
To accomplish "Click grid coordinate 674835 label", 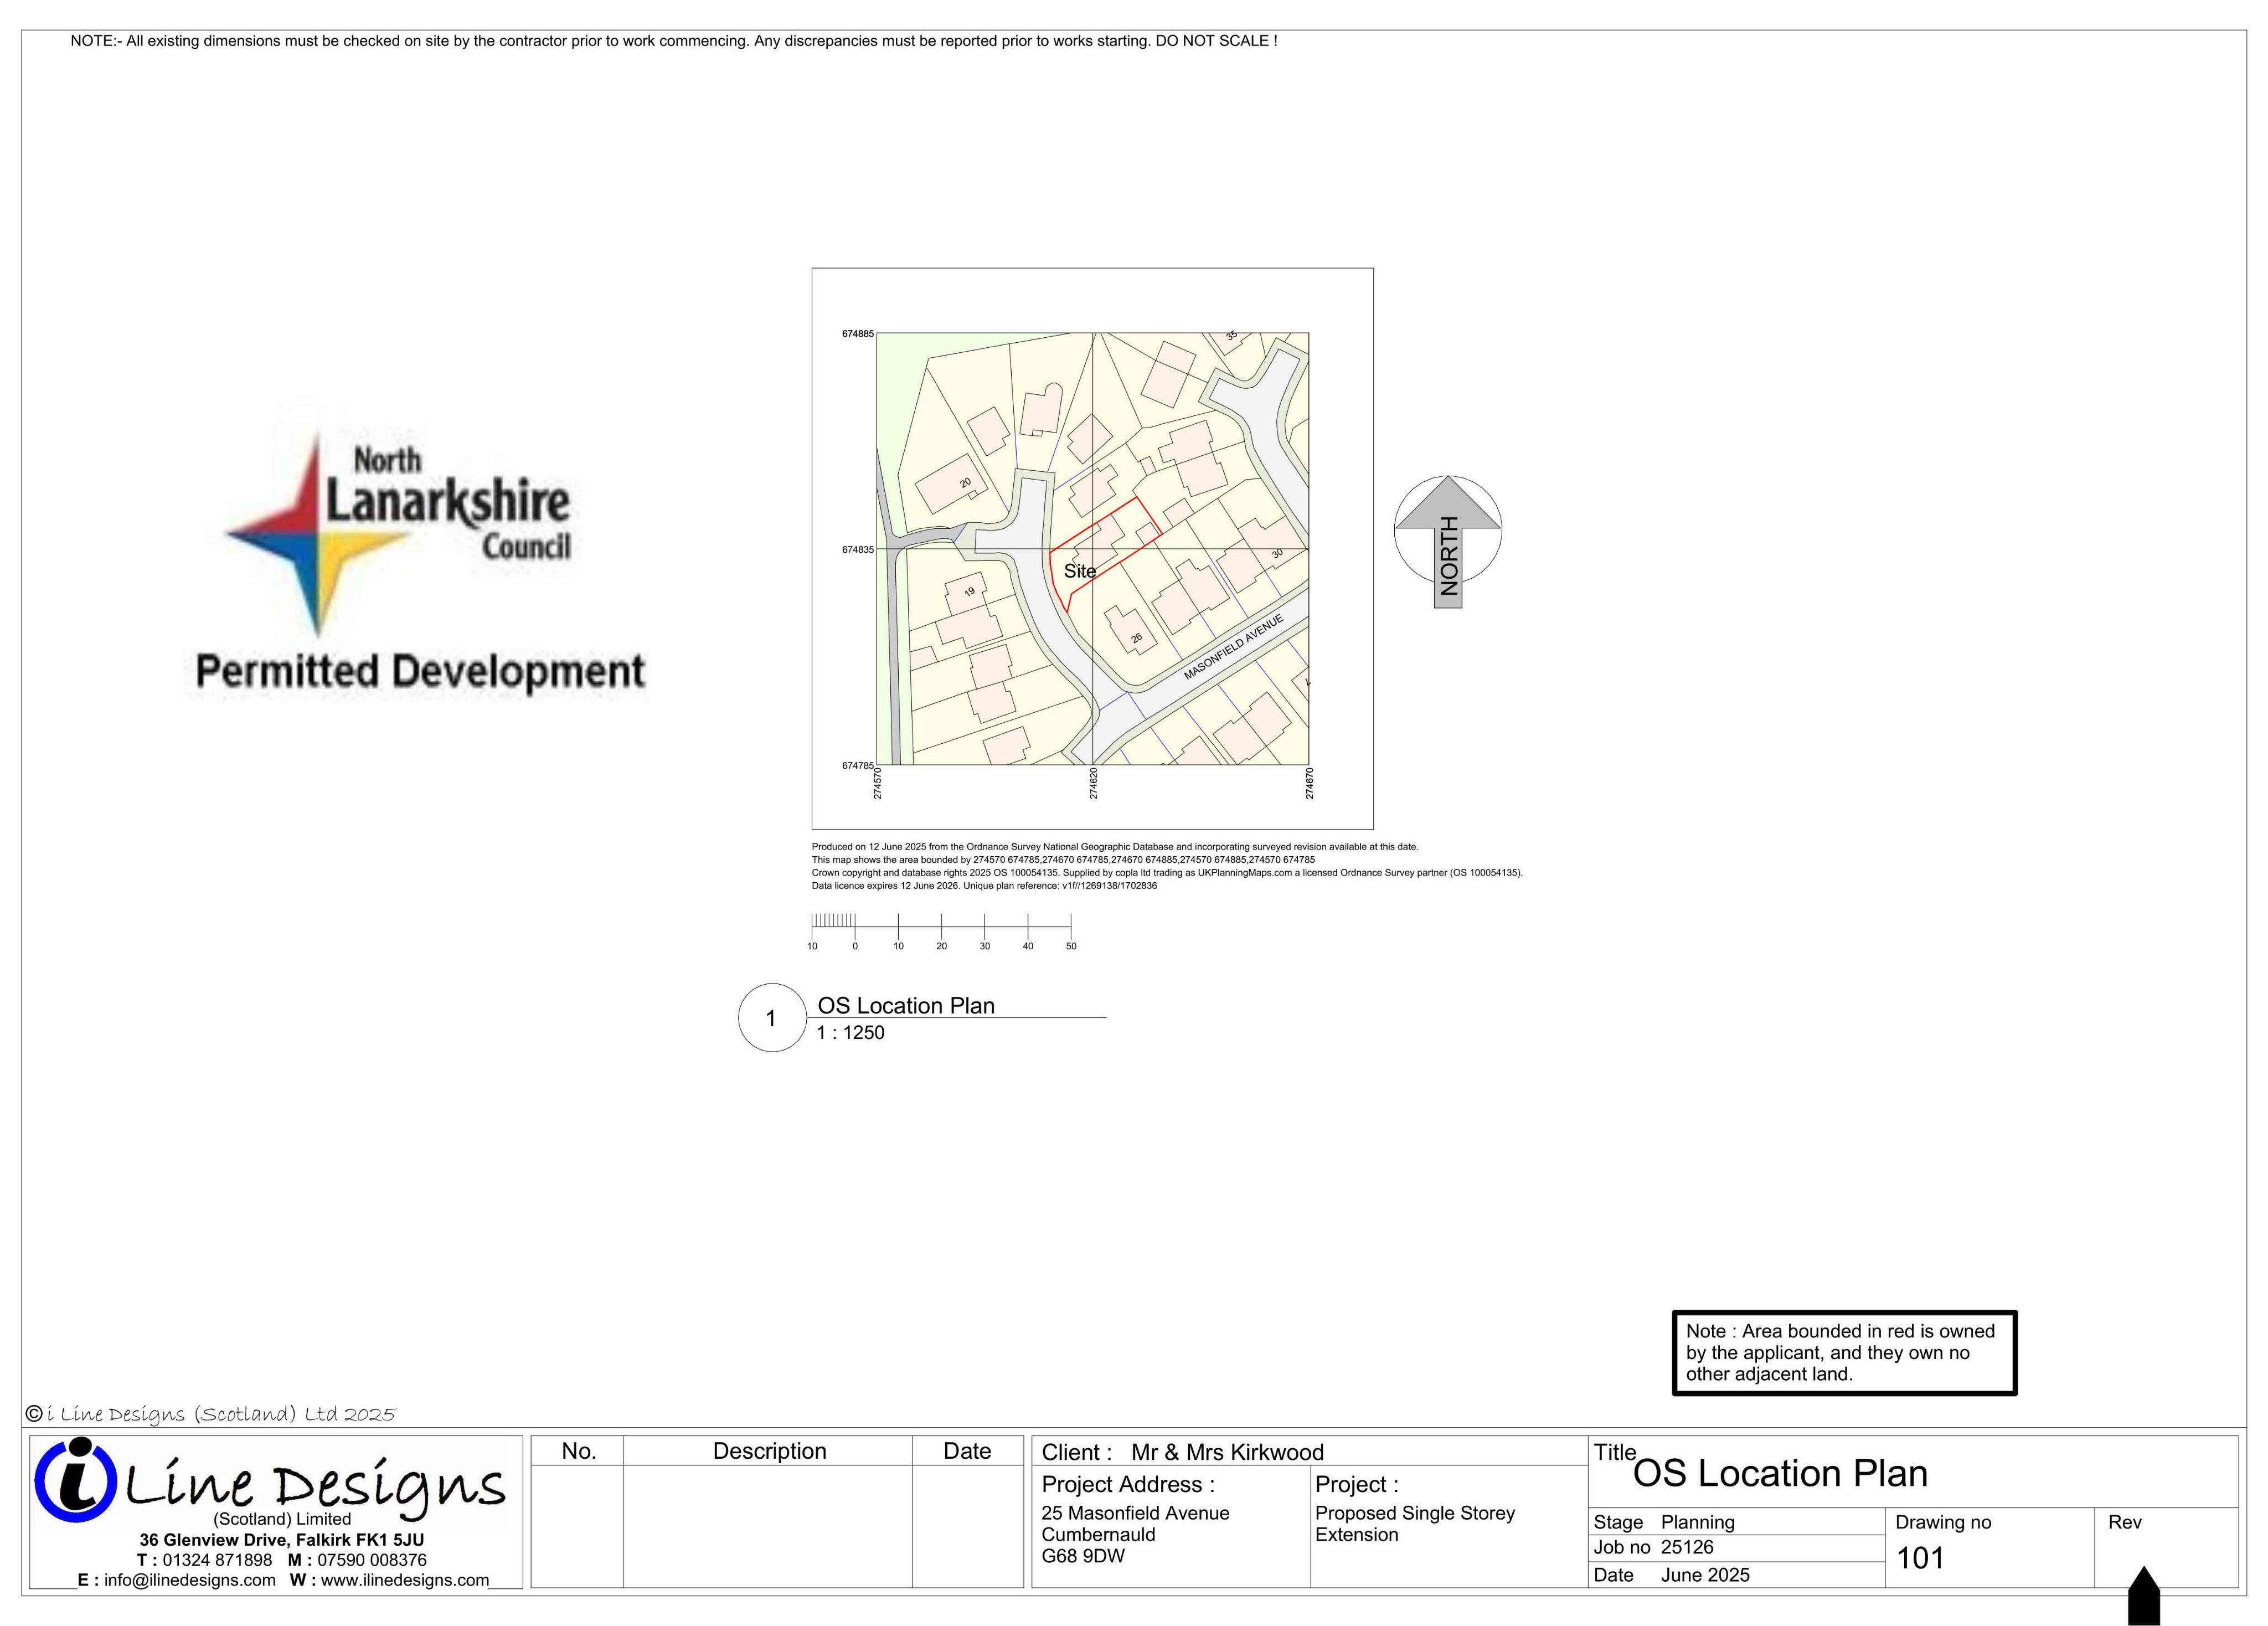I will (x=857, y=550).
